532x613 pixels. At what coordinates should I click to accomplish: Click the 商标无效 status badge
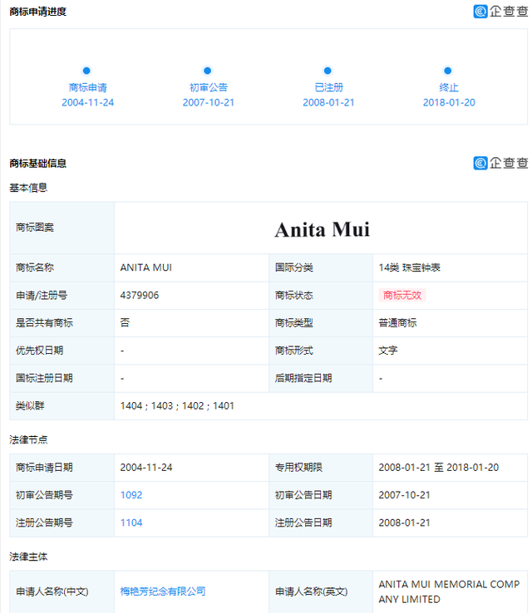[402, 295]
